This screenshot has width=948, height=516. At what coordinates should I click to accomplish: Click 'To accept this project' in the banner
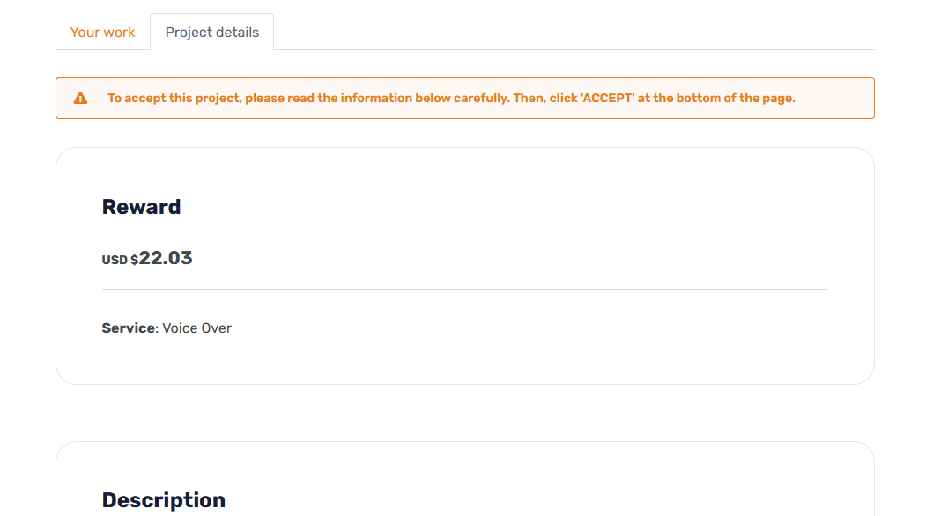point(174,99)
